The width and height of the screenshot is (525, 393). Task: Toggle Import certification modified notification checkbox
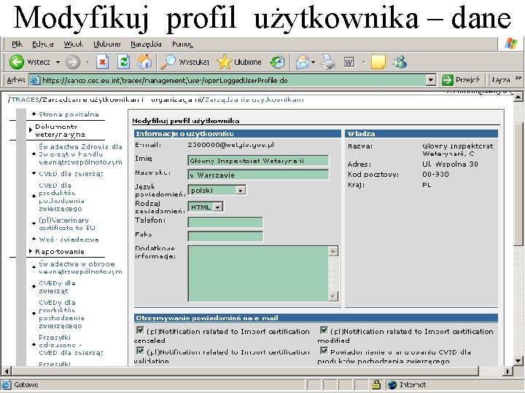point(324,330)
